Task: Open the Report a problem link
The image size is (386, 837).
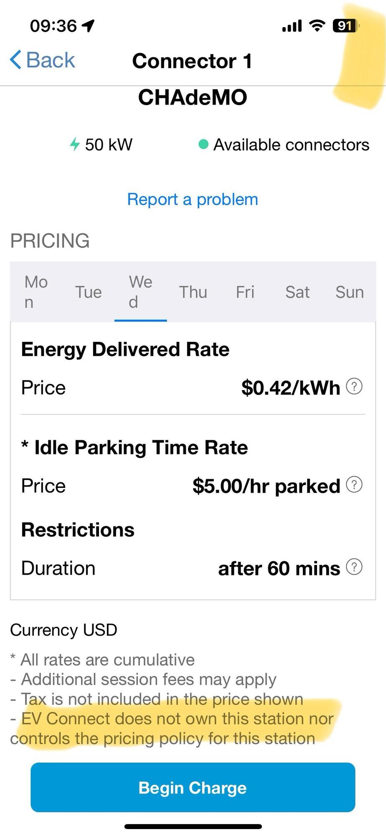Action: pos(193,199)
